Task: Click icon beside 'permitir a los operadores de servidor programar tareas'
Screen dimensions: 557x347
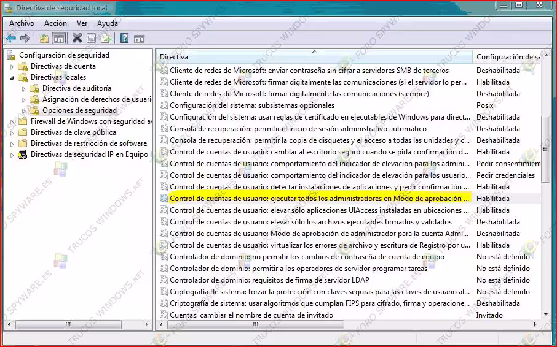Action: tap(164, 269)
